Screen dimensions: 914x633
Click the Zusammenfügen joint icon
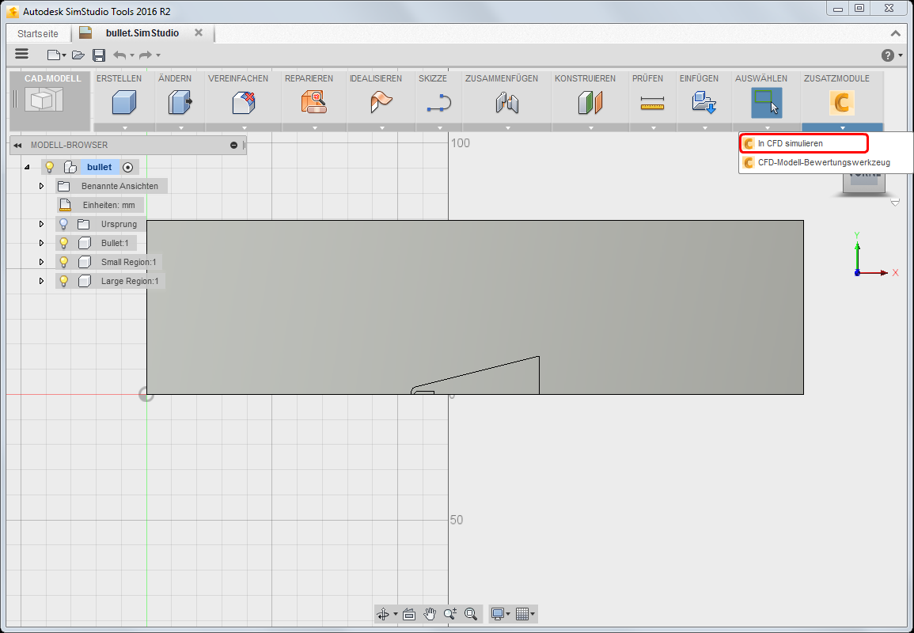507,103
